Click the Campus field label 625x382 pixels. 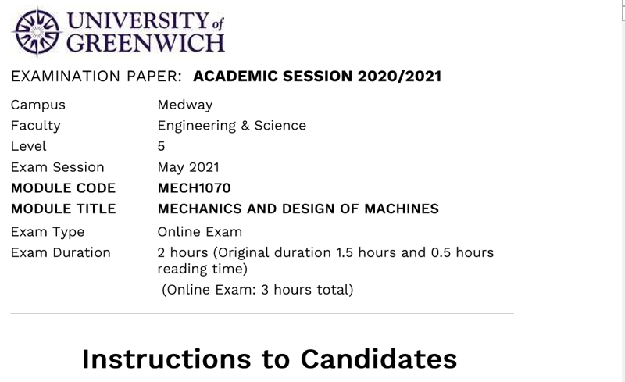click(38, 105)
